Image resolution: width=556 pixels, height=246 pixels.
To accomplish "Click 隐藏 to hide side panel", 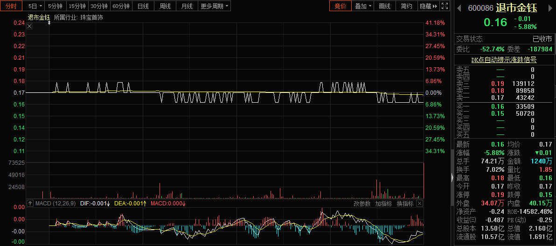I will tap(428, 6).
